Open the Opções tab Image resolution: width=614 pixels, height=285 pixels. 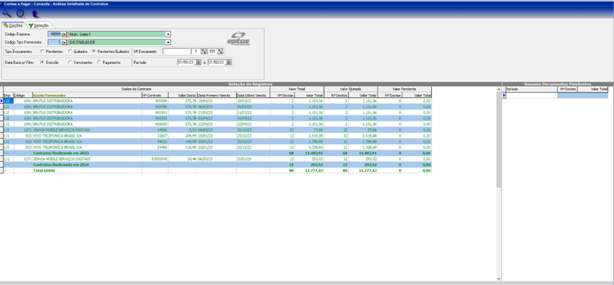[13, 25]
